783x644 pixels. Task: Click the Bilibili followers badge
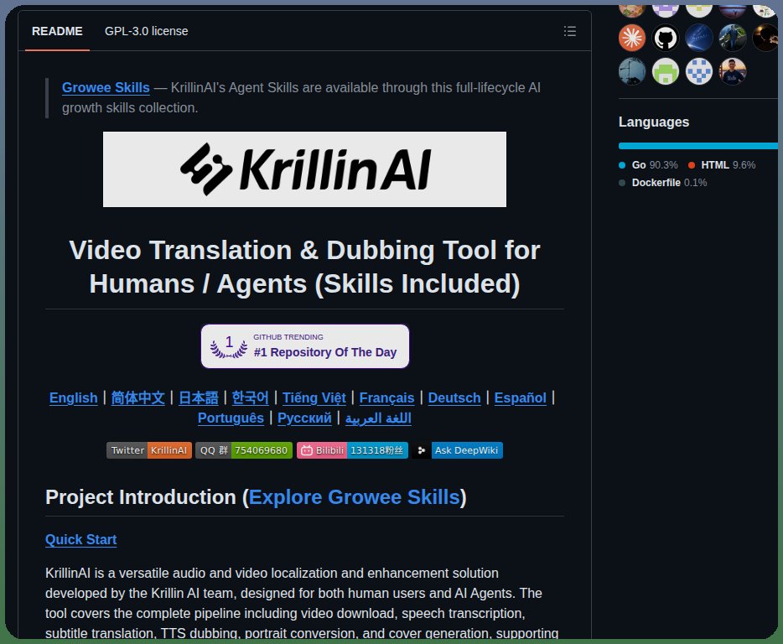[353, 450]
